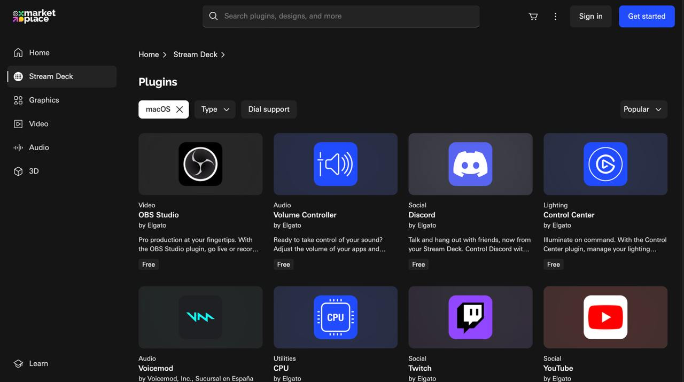Viewport: 684px width, 382px height.
Task: Click the Graphics icon in sidebar
Action: click(18, 100)
